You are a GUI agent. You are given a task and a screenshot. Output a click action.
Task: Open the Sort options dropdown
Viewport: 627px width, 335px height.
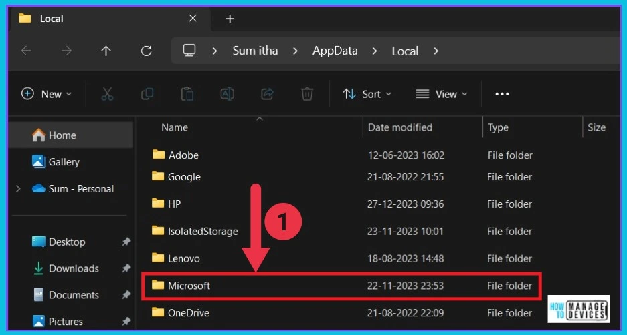point(367,94)
